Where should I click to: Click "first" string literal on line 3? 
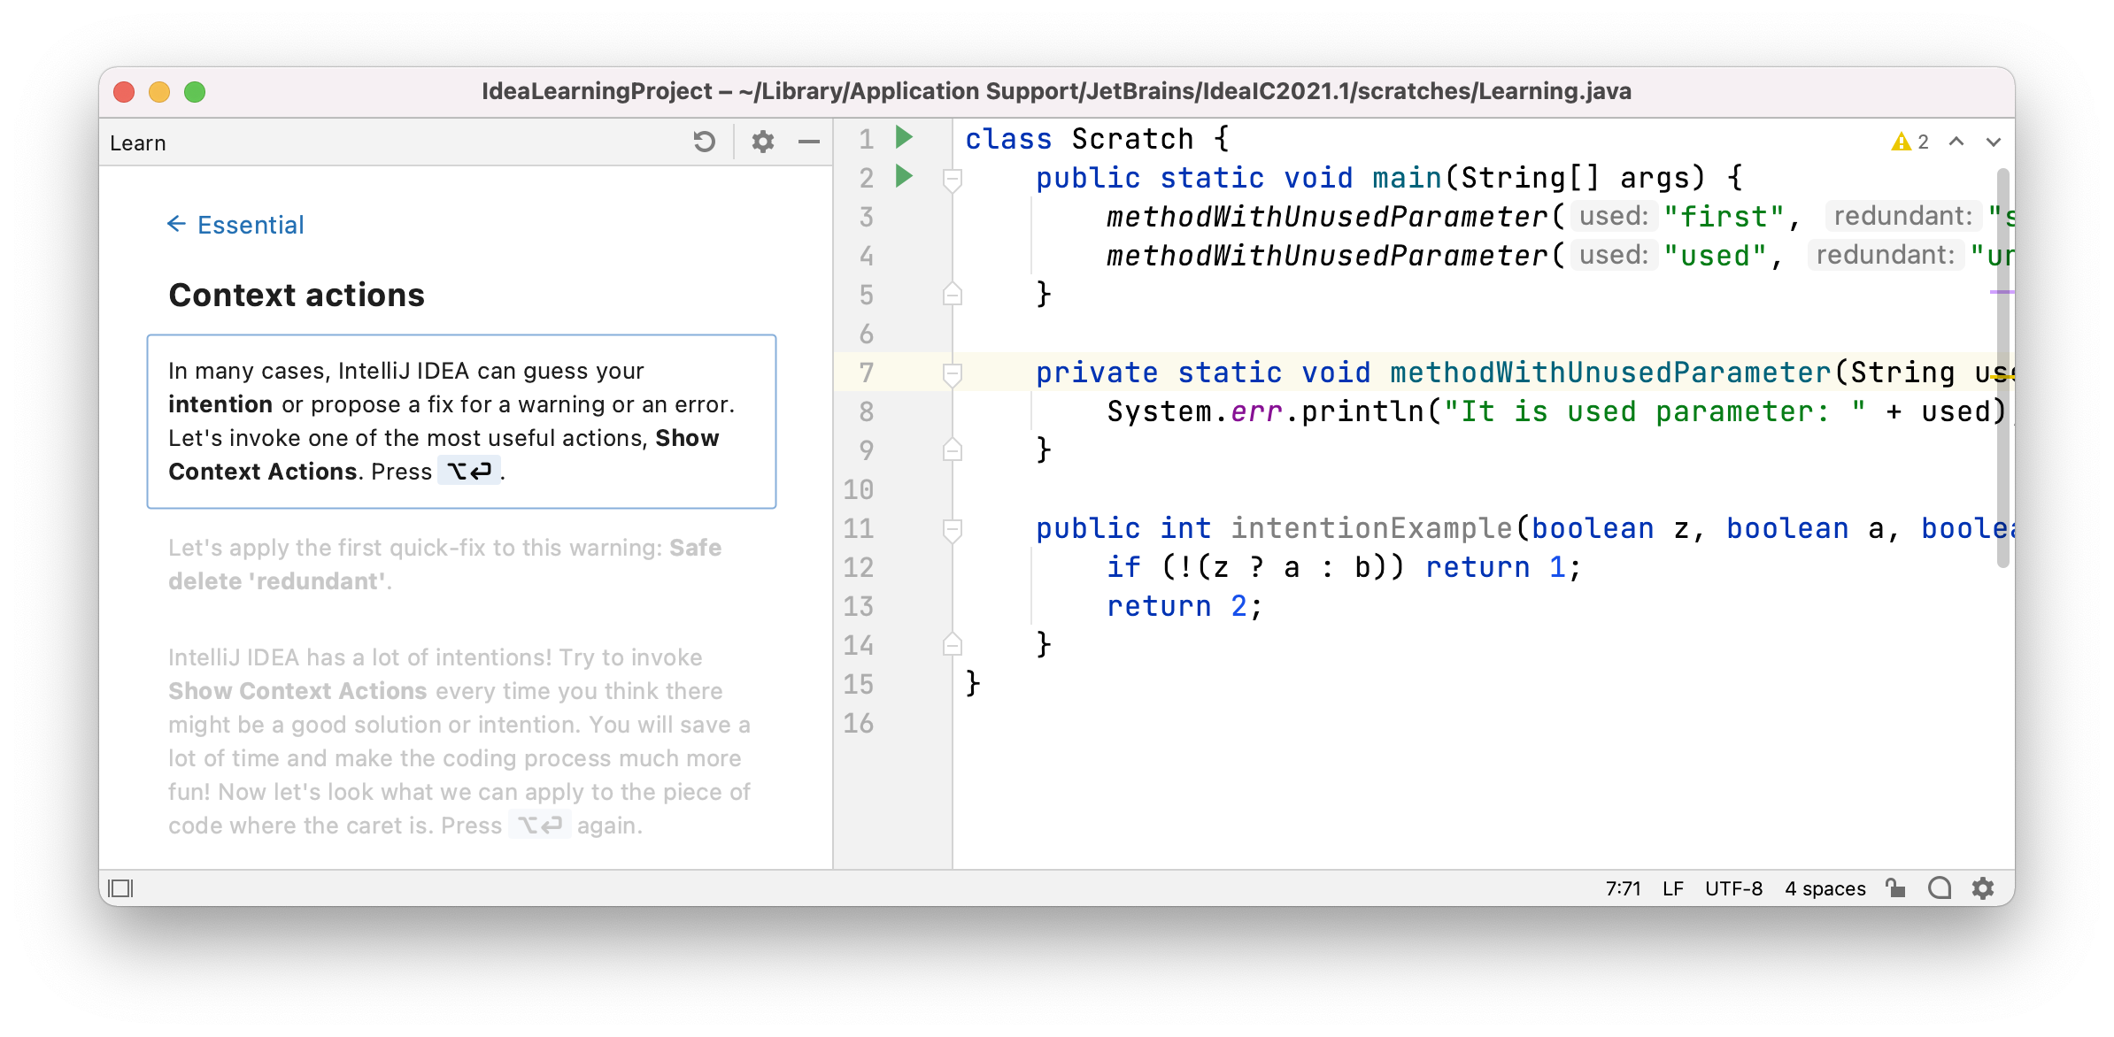(1724, 217)
